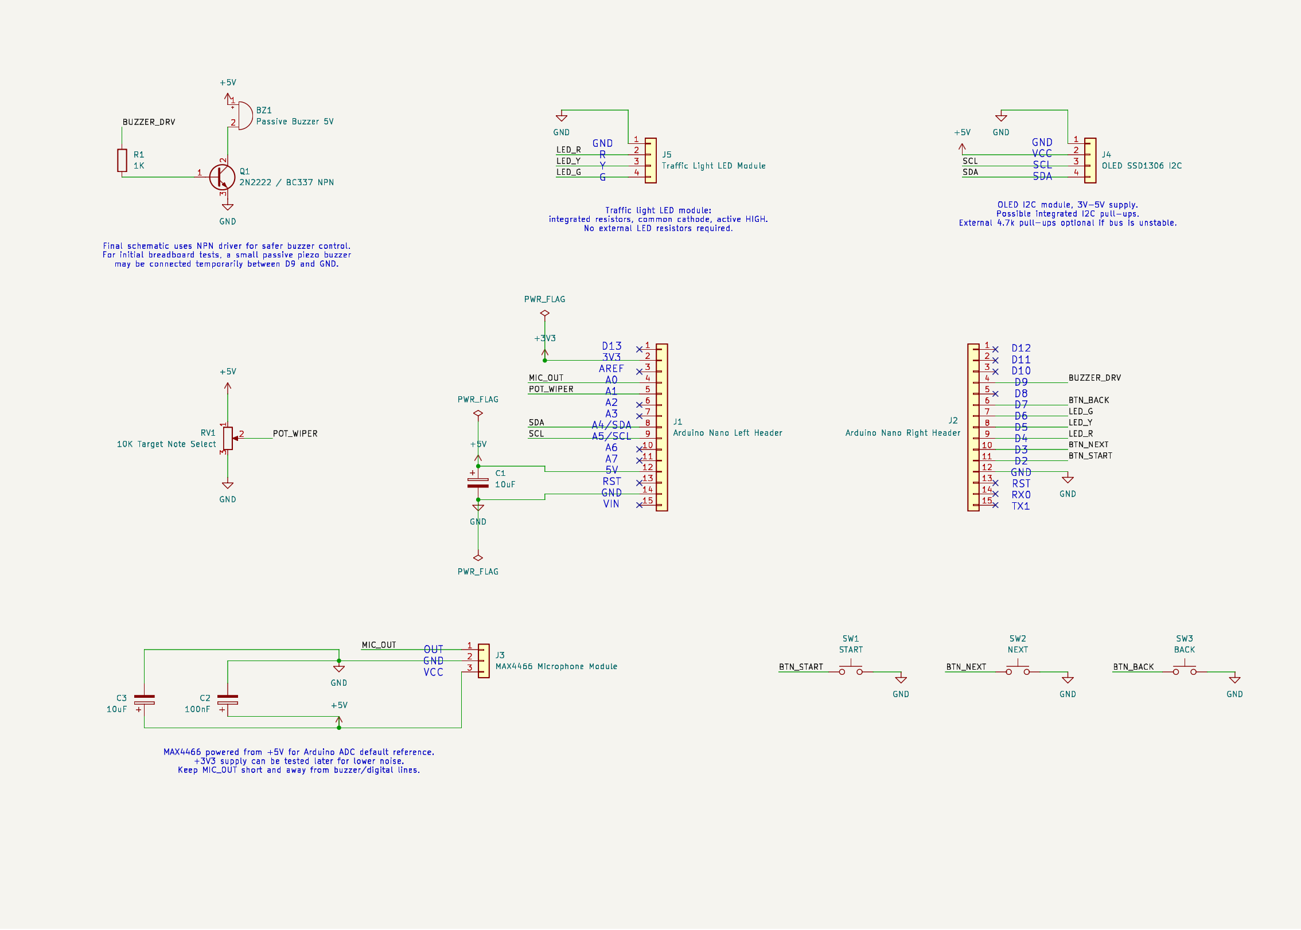This screenshot has width=1301, height=930.
Task: Click the GND symbol on J2 pin 12
Action: 1068,479
